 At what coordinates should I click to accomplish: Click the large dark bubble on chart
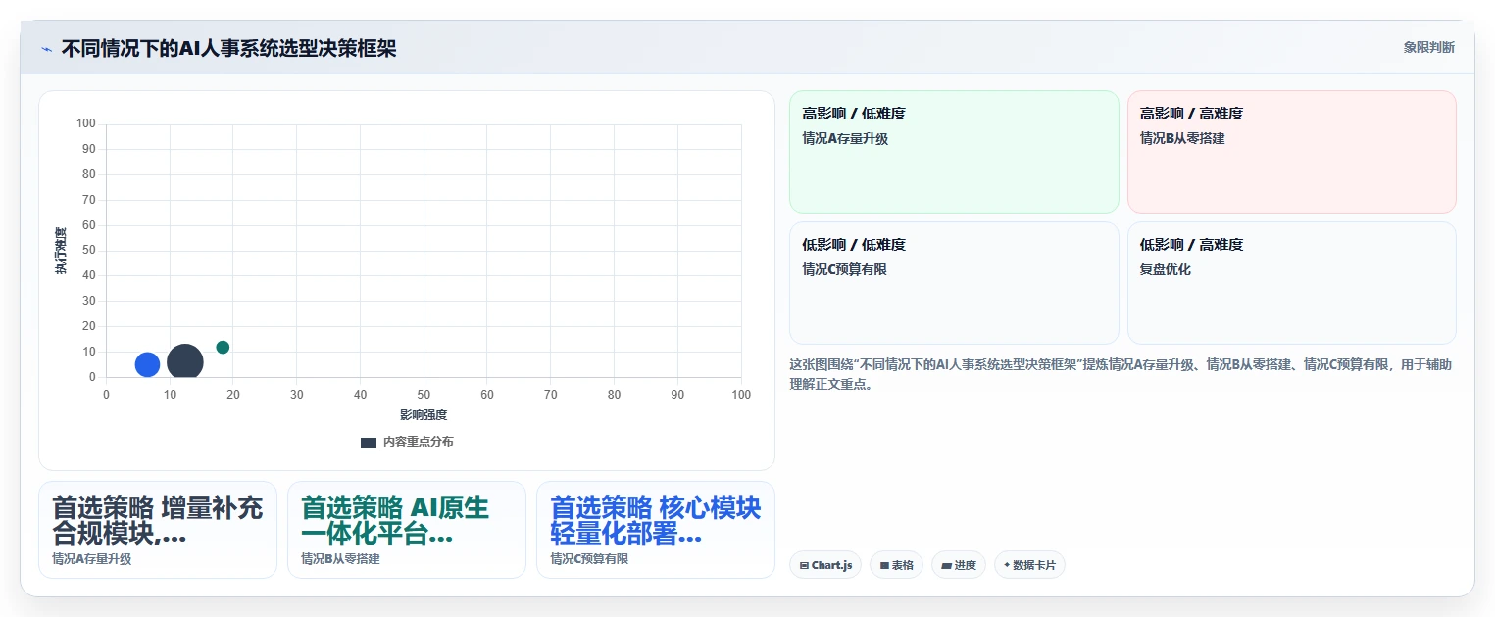(185, 362)
